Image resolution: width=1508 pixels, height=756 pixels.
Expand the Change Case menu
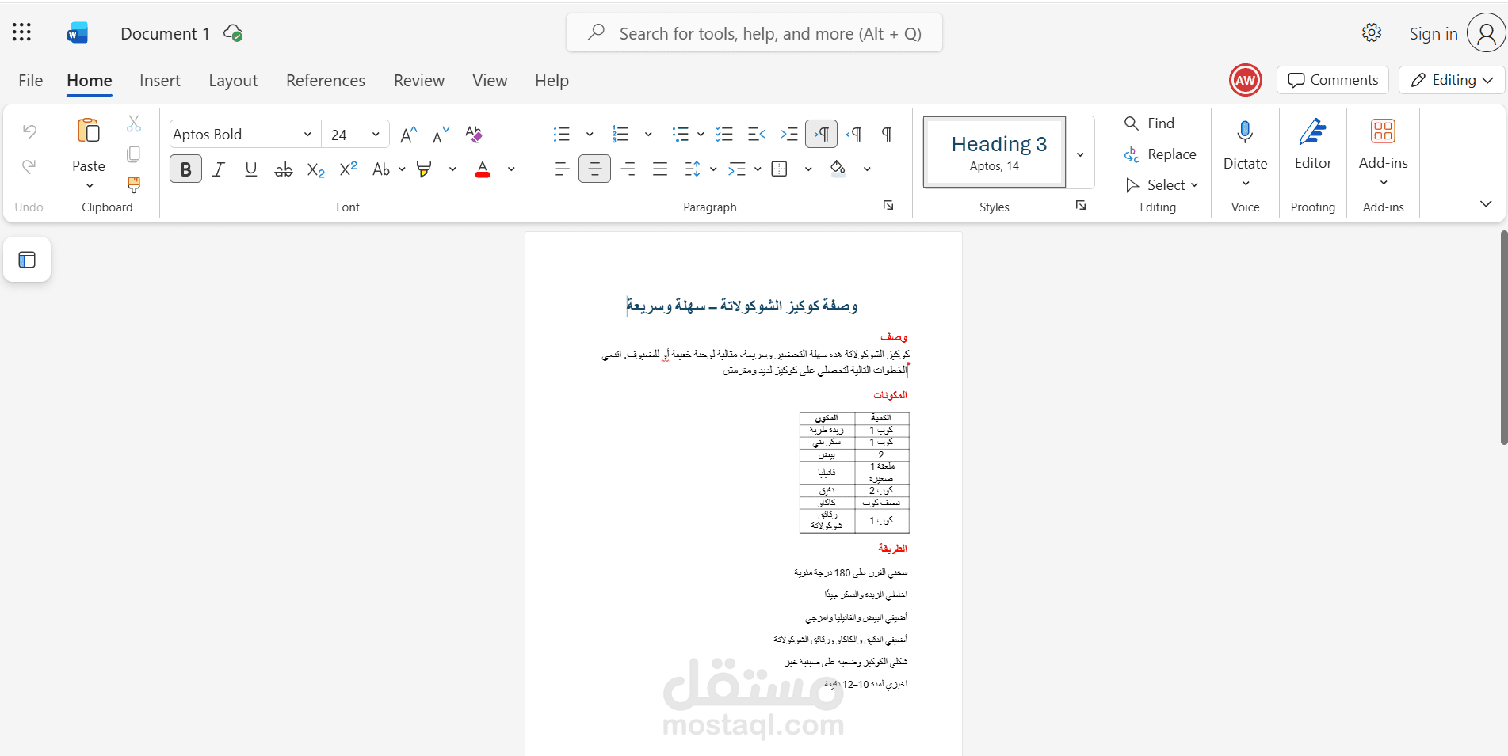[402, 169]
